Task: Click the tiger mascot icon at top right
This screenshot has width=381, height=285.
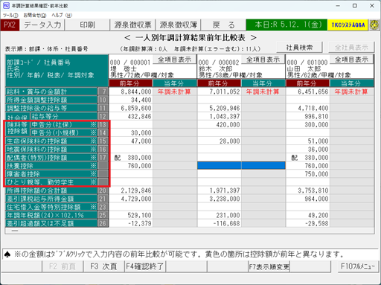Action: (x=374, y=25)
